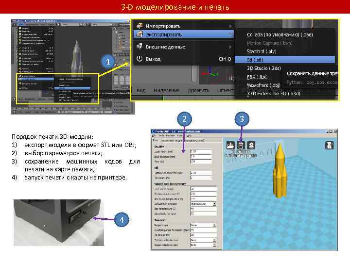Open the Platform adhesion type dropdown
Image resolution: width=350 pixels, height=262 pixels.
203,240
